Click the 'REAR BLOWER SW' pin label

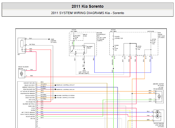[29, 89]
